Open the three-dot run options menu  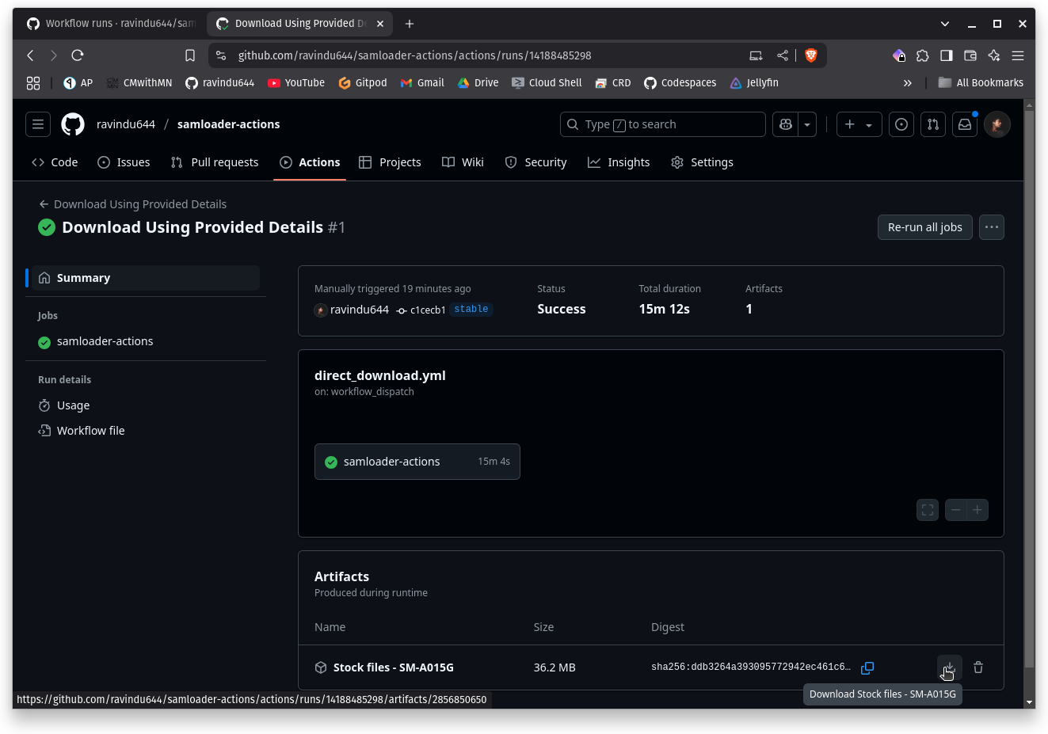(992, 227)
